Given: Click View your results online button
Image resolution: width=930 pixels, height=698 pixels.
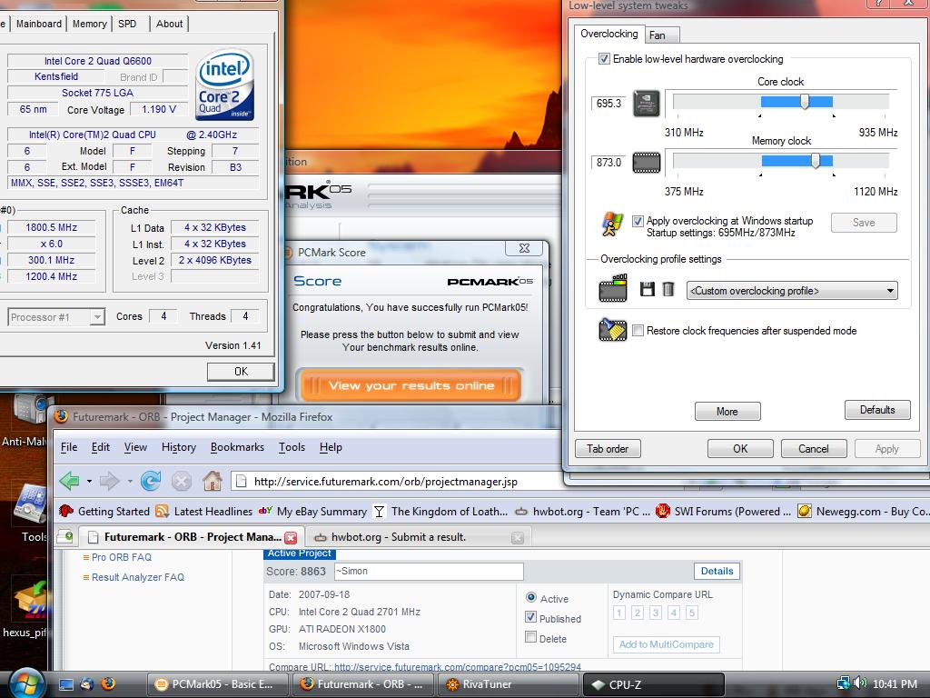Looking at the screenshot, I should click(411, 385).
